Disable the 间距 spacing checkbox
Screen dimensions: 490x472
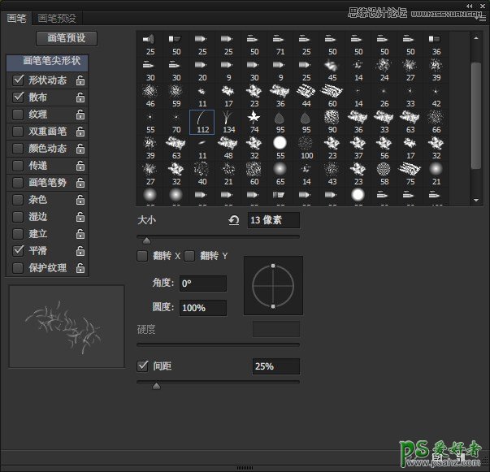point(142,366)
